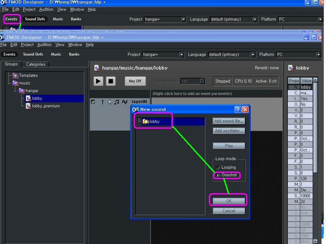This screenshot has height=244, width=326.
Task: Select the lobby_premium event icon
Action: tap(28, 106)
